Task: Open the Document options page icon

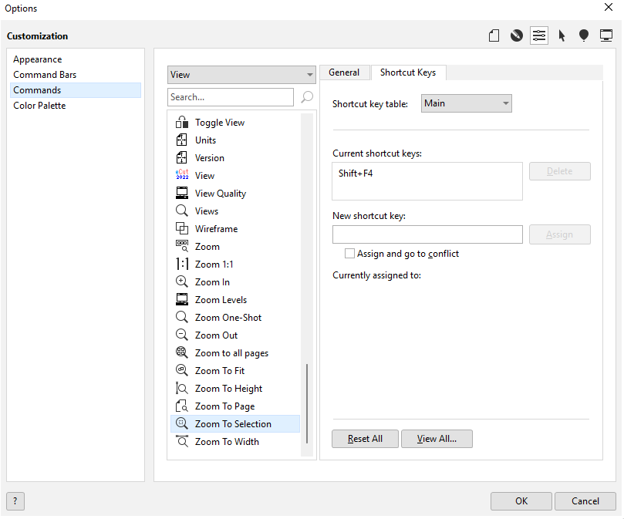Action: pyautogui.click(x=494, y=35)
